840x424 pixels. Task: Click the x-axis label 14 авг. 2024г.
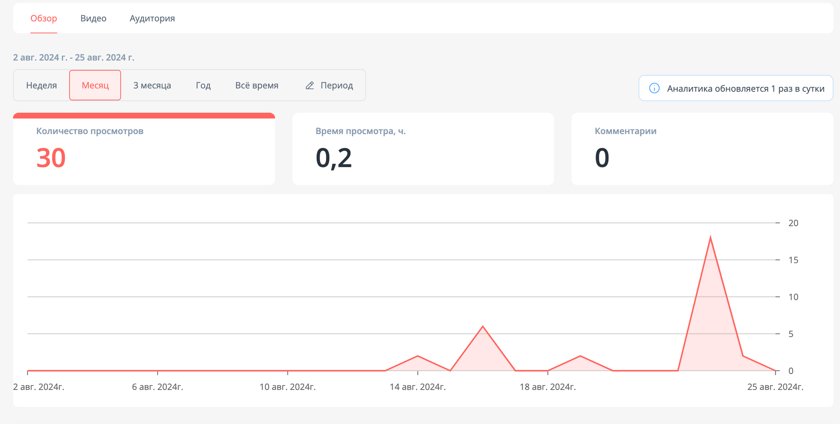[x=418, y=387]
